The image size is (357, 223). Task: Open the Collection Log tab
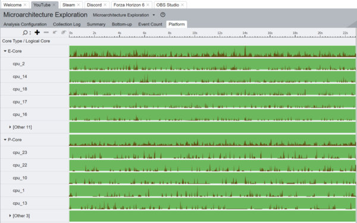67,24
